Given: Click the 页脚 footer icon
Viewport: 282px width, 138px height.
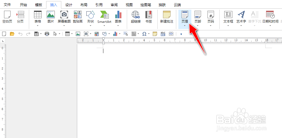Looking at the screenshot, I should click(198, 14).
